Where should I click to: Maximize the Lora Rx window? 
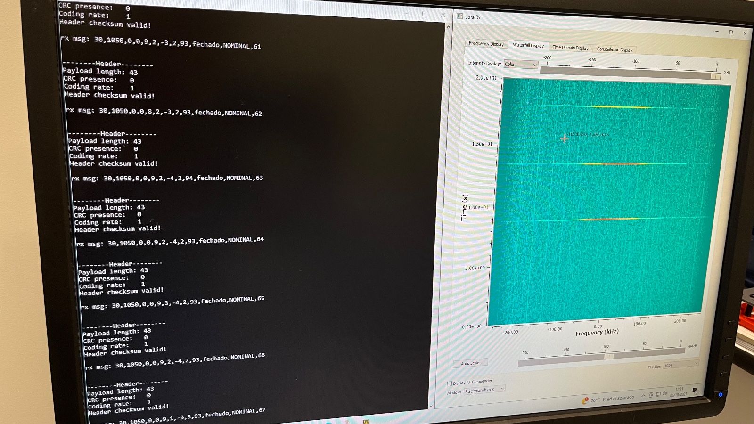[x=731, y=33]
